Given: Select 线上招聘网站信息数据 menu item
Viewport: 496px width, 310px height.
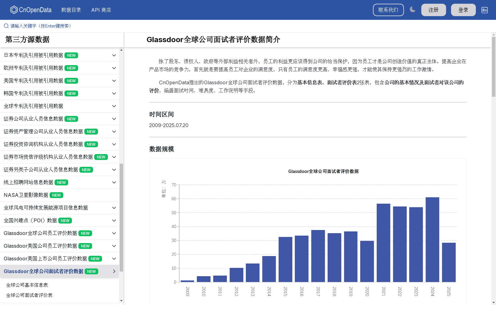Looking at the screenshot, I should tap(60, 182).
